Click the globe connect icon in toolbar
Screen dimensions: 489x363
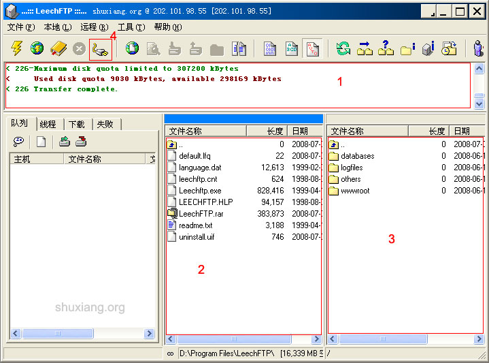(37, 49)
